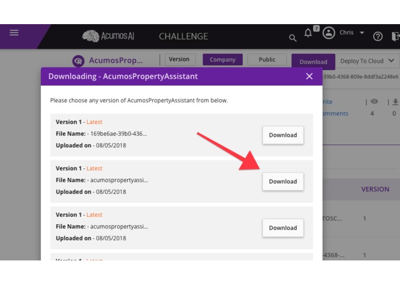Image resolution: width=400 pixels, height=284 pixels.
Task: Click the downloads count arrow icon
Action: pos(395,102)
